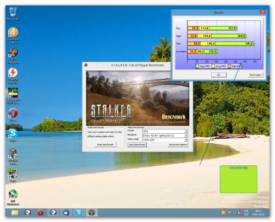Click the Night row label in the Results chart
Viewport: 275px width, 222px height.
point(178,36)
